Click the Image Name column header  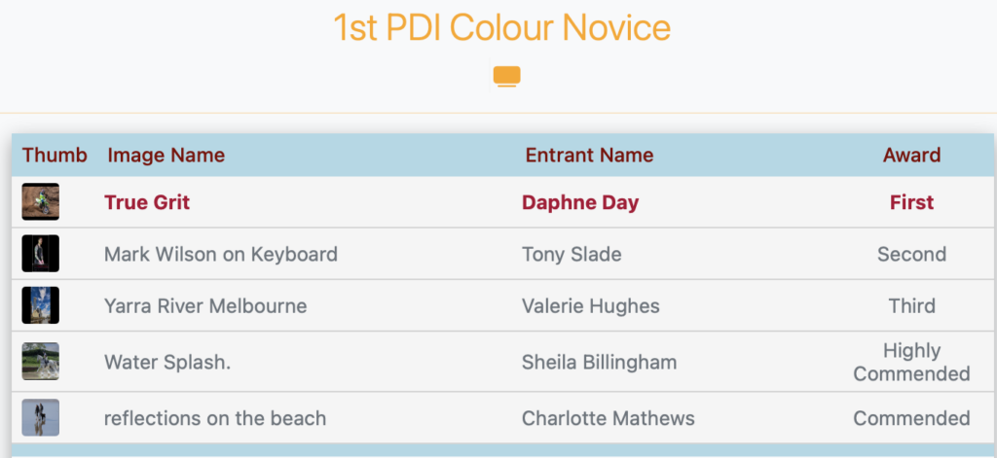tap(166, 155)
